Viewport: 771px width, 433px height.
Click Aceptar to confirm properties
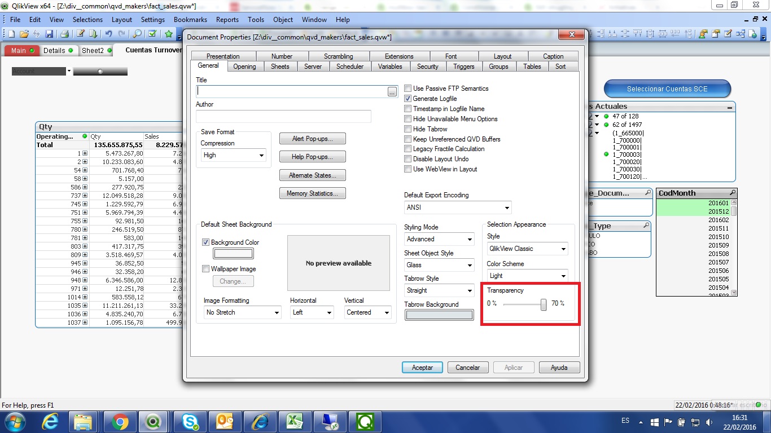[x=422, y=368]
